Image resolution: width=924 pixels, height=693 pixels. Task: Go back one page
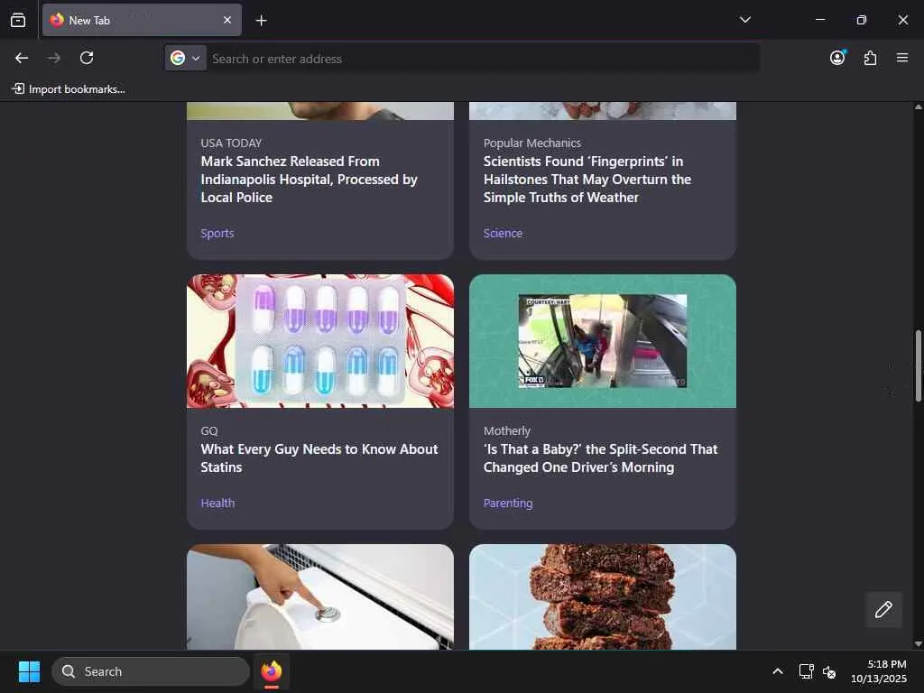click(x=22, y=58)
